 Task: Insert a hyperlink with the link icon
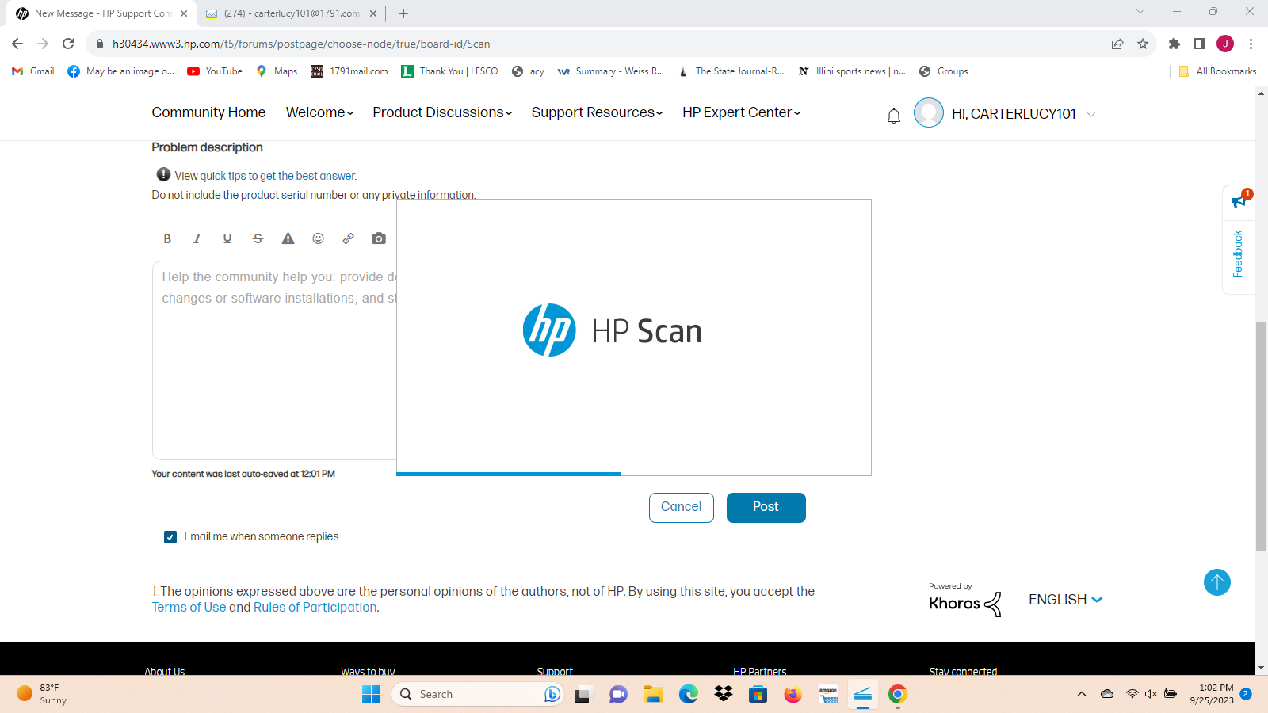pos(348,238)
